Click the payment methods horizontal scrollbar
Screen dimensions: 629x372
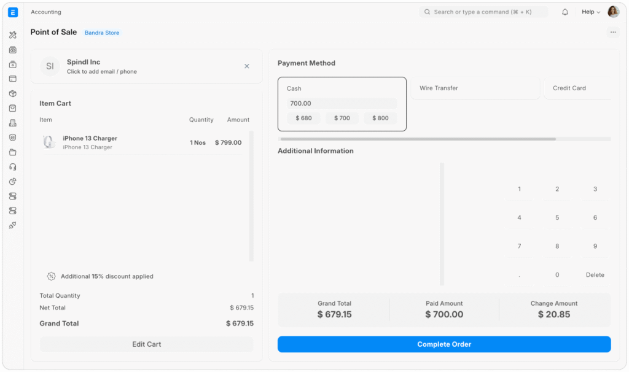click(x=418, y=139)
